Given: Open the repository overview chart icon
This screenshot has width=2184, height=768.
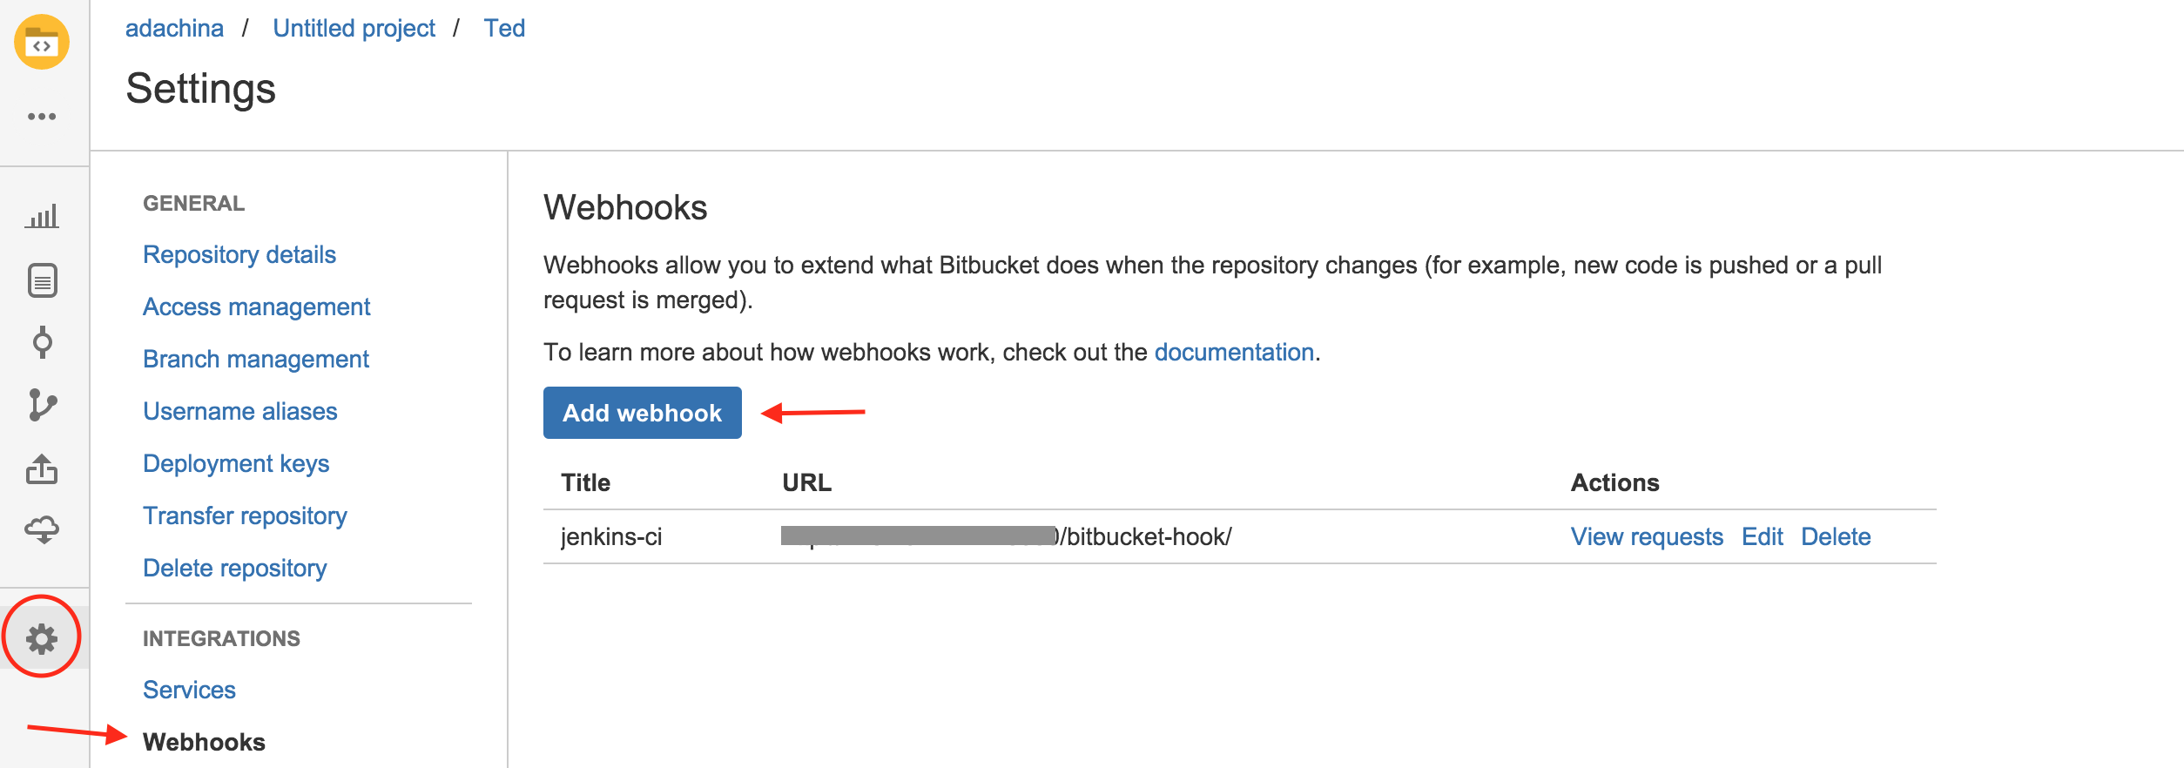Looking at the screenshot, I should click(43, 215).
